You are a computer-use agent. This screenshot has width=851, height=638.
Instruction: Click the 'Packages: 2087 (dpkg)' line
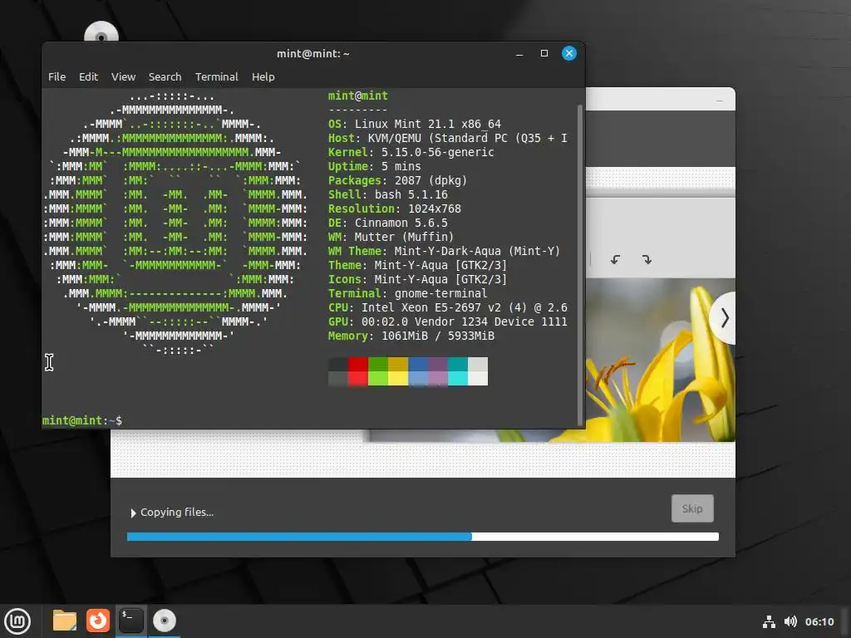click(397, 180)
